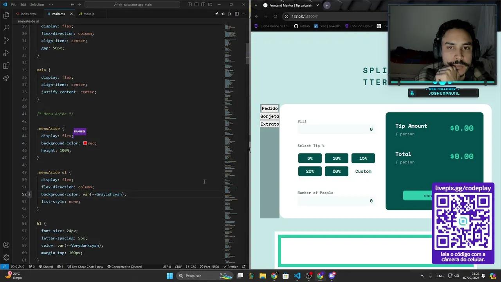The height and width of the screenshot is (282, 501).
Task: Select the 15% tip button
Action: pyautogui.click(x=363, y=158)
